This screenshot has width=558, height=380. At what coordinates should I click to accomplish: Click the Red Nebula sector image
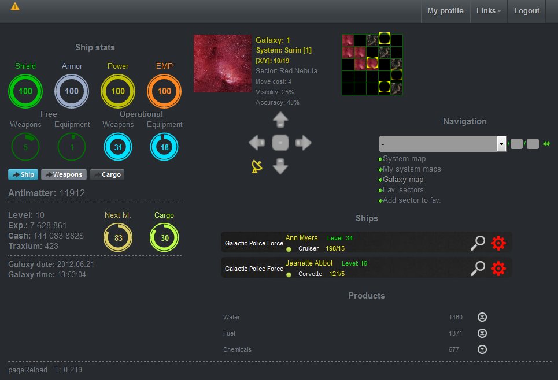point(222,64)
